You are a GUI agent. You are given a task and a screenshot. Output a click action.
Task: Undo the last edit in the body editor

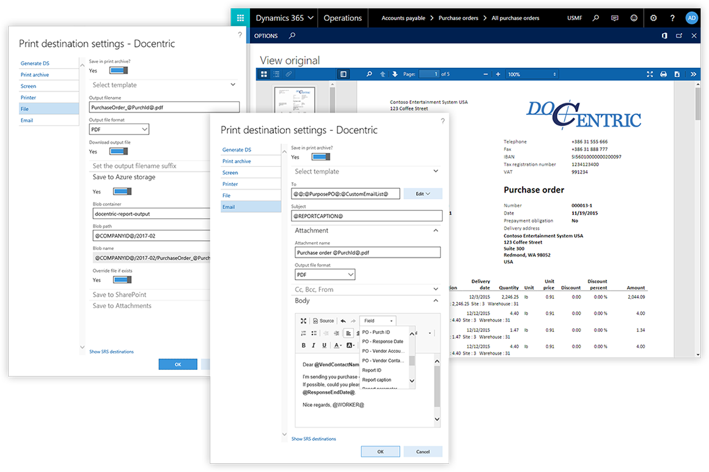343,321
